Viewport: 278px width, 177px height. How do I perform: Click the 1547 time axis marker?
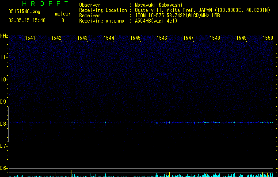(x=188, y=38)
